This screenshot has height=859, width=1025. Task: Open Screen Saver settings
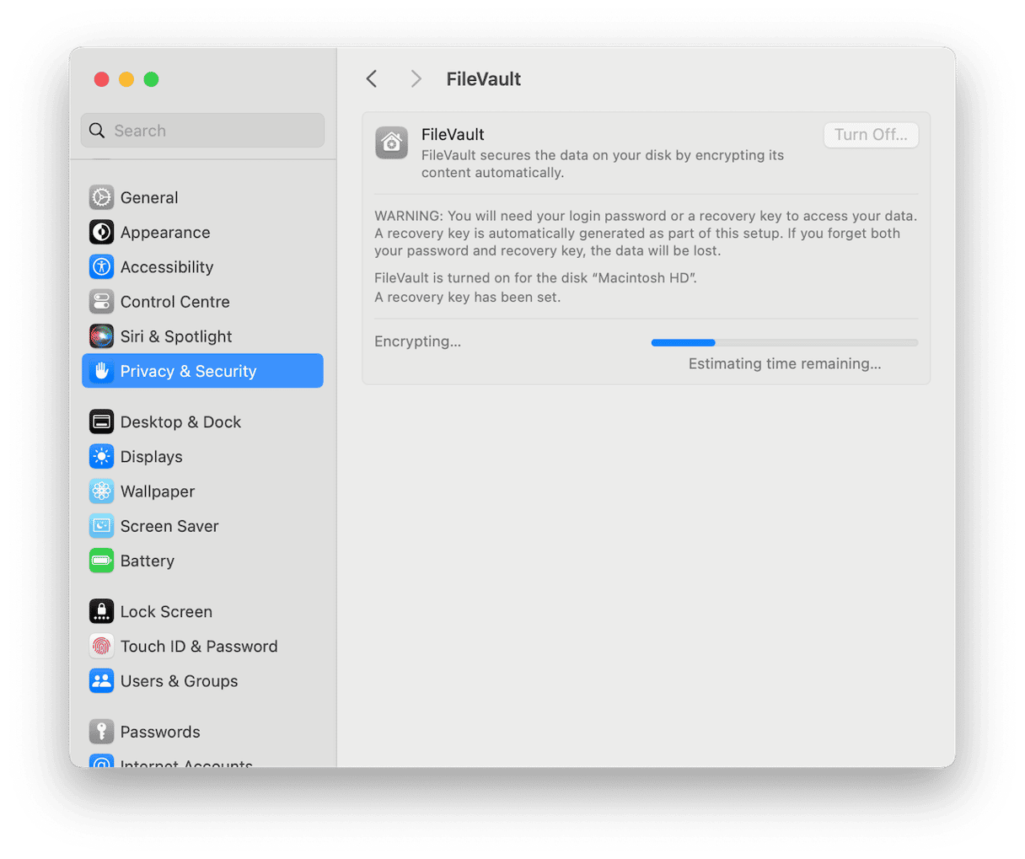tap(169, 526)
